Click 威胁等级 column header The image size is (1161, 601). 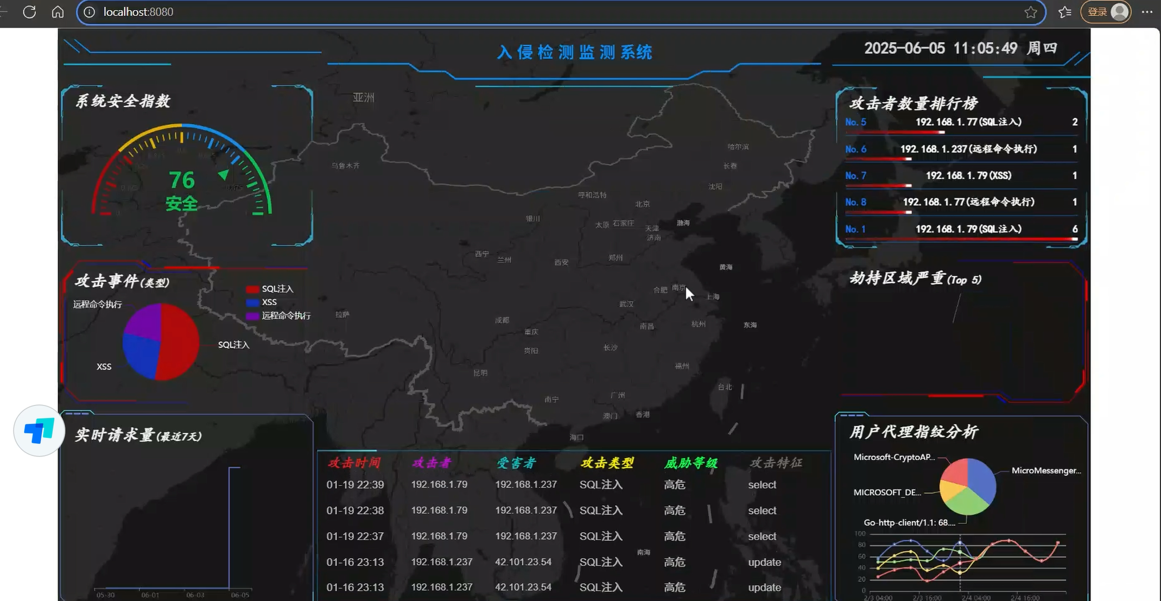click(690, 463)
